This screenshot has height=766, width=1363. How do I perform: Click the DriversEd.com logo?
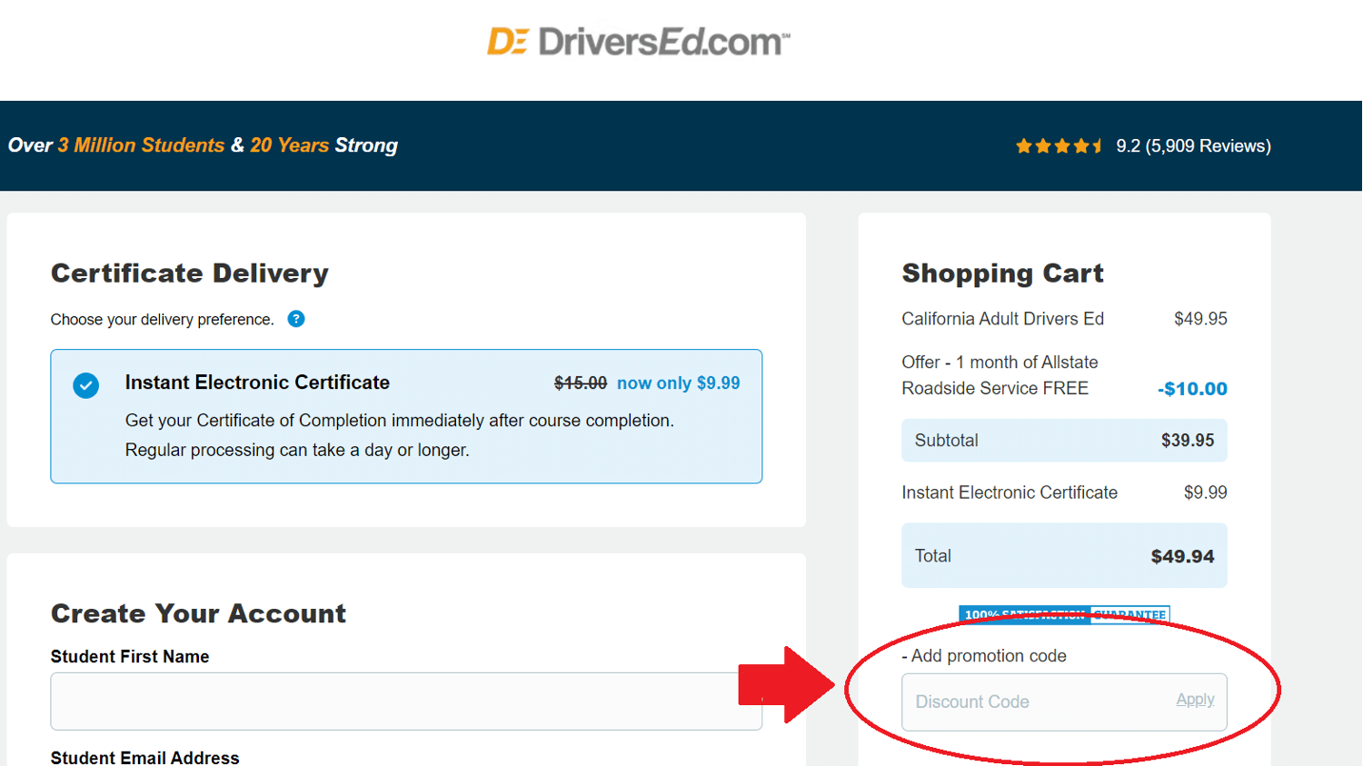tap(636, 40)
